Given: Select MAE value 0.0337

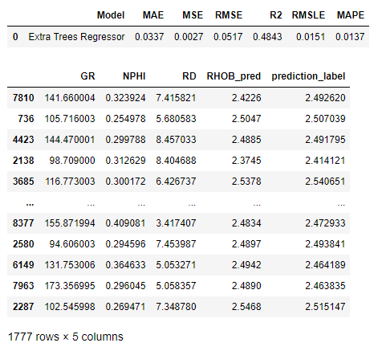Looking at the screenshot, I should click(x=149, y=37).
